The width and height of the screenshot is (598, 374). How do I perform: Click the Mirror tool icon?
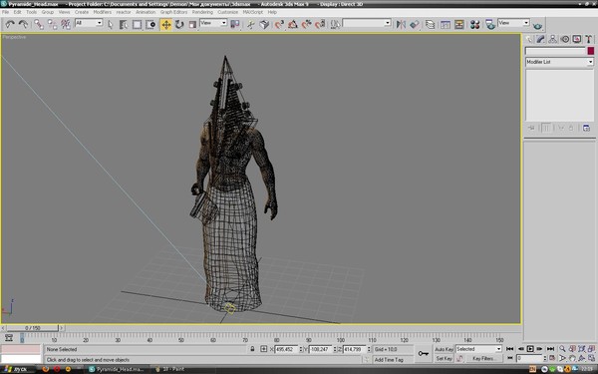pyautogui.click(x=401, y=24)
